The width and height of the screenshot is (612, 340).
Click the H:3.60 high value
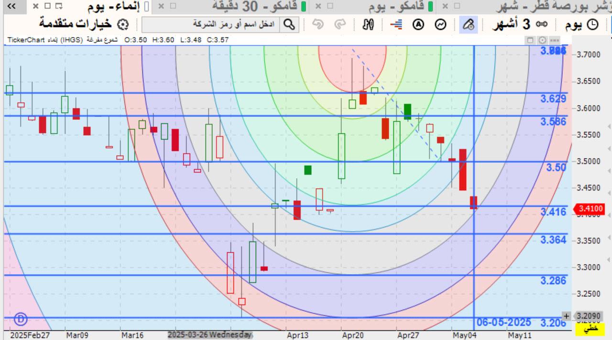[x=164, y=40]
